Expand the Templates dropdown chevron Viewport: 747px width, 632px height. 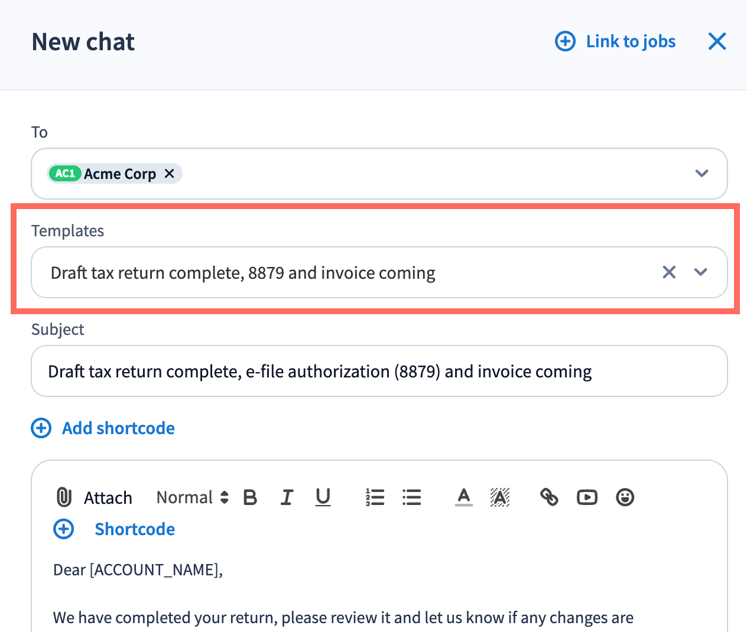[x=701, y=272]
